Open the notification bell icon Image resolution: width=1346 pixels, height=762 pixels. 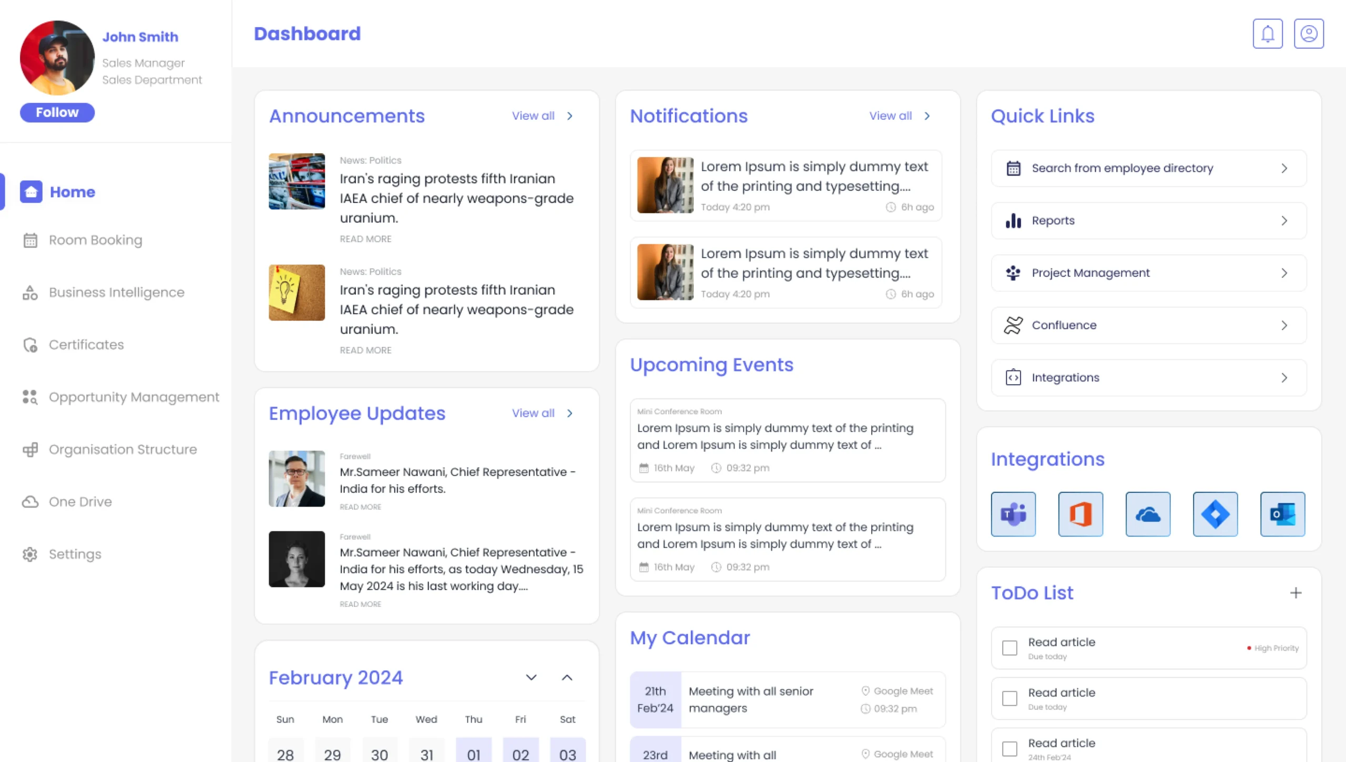click(1268, 33)
